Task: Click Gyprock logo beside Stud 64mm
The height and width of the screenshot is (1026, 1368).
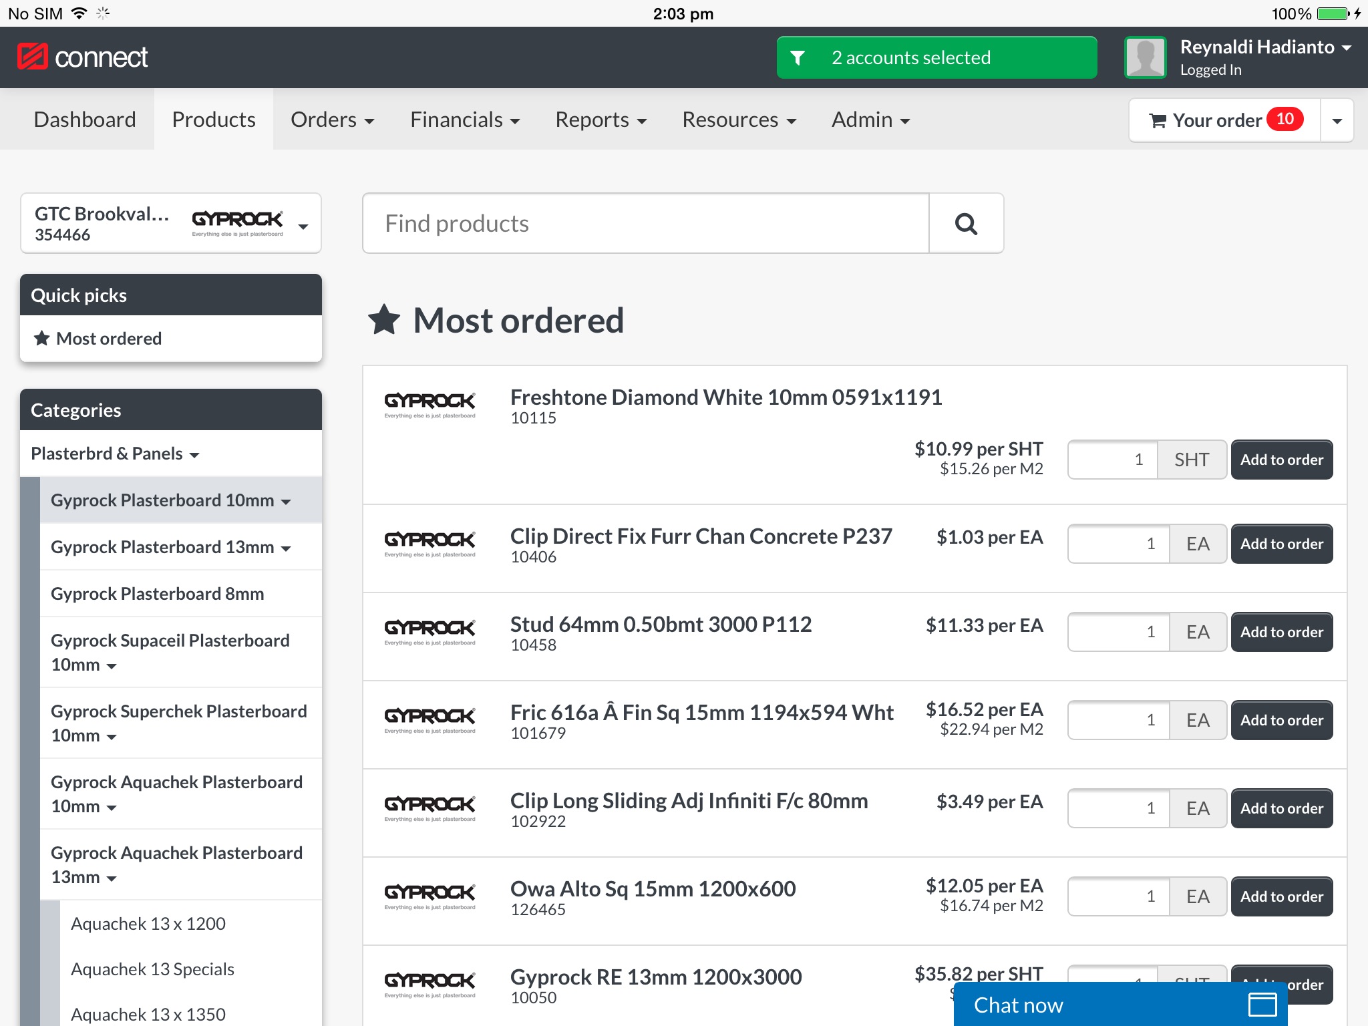Action: tap(430, 631)
